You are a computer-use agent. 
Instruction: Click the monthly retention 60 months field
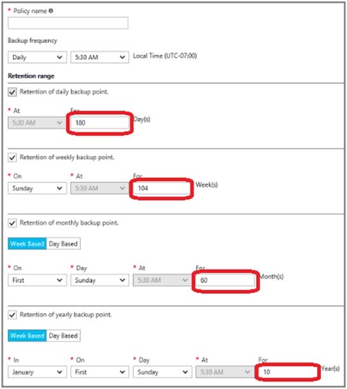pos(226,280)
